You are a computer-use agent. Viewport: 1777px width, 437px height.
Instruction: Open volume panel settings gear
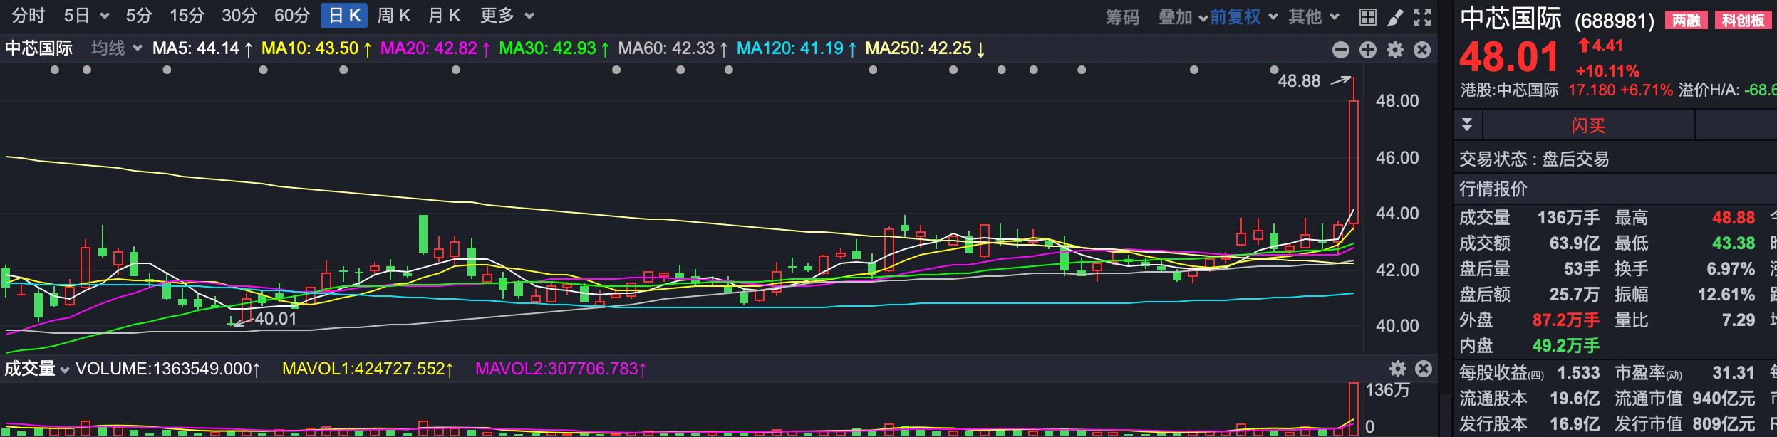pyautogui.click(x=1398, y=369)
